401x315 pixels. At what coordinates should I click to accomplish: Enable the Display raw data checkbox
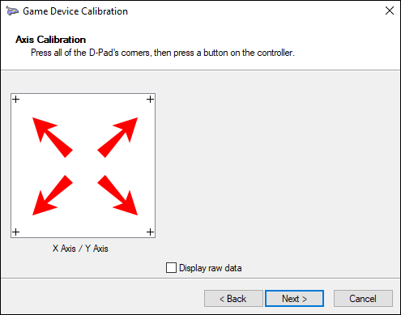[171, 268]
